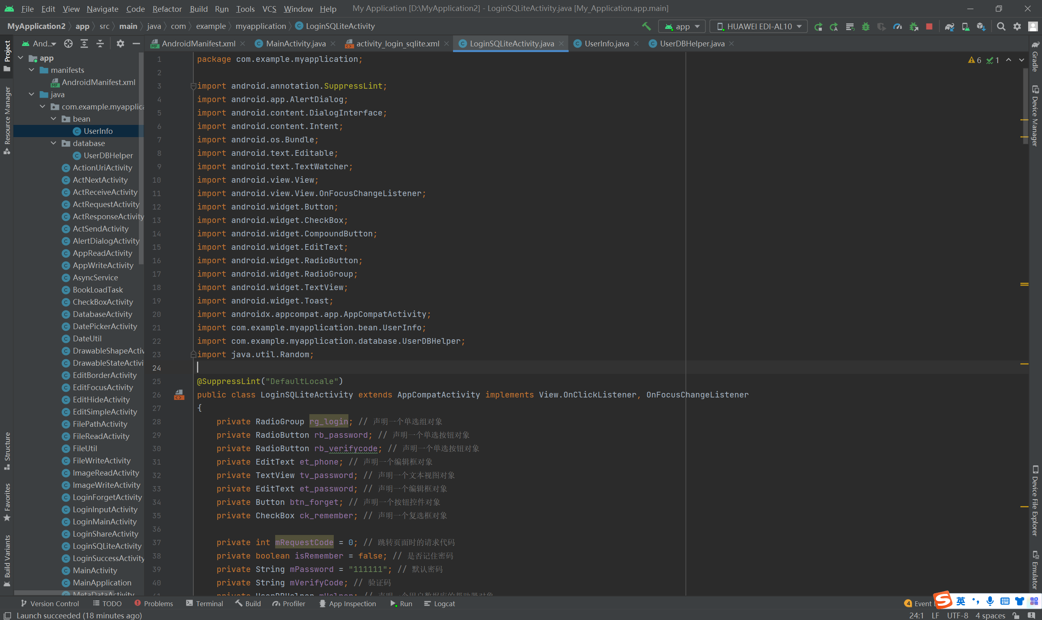
Task: Open the Logcat tool window button
Action: point(439,603)
